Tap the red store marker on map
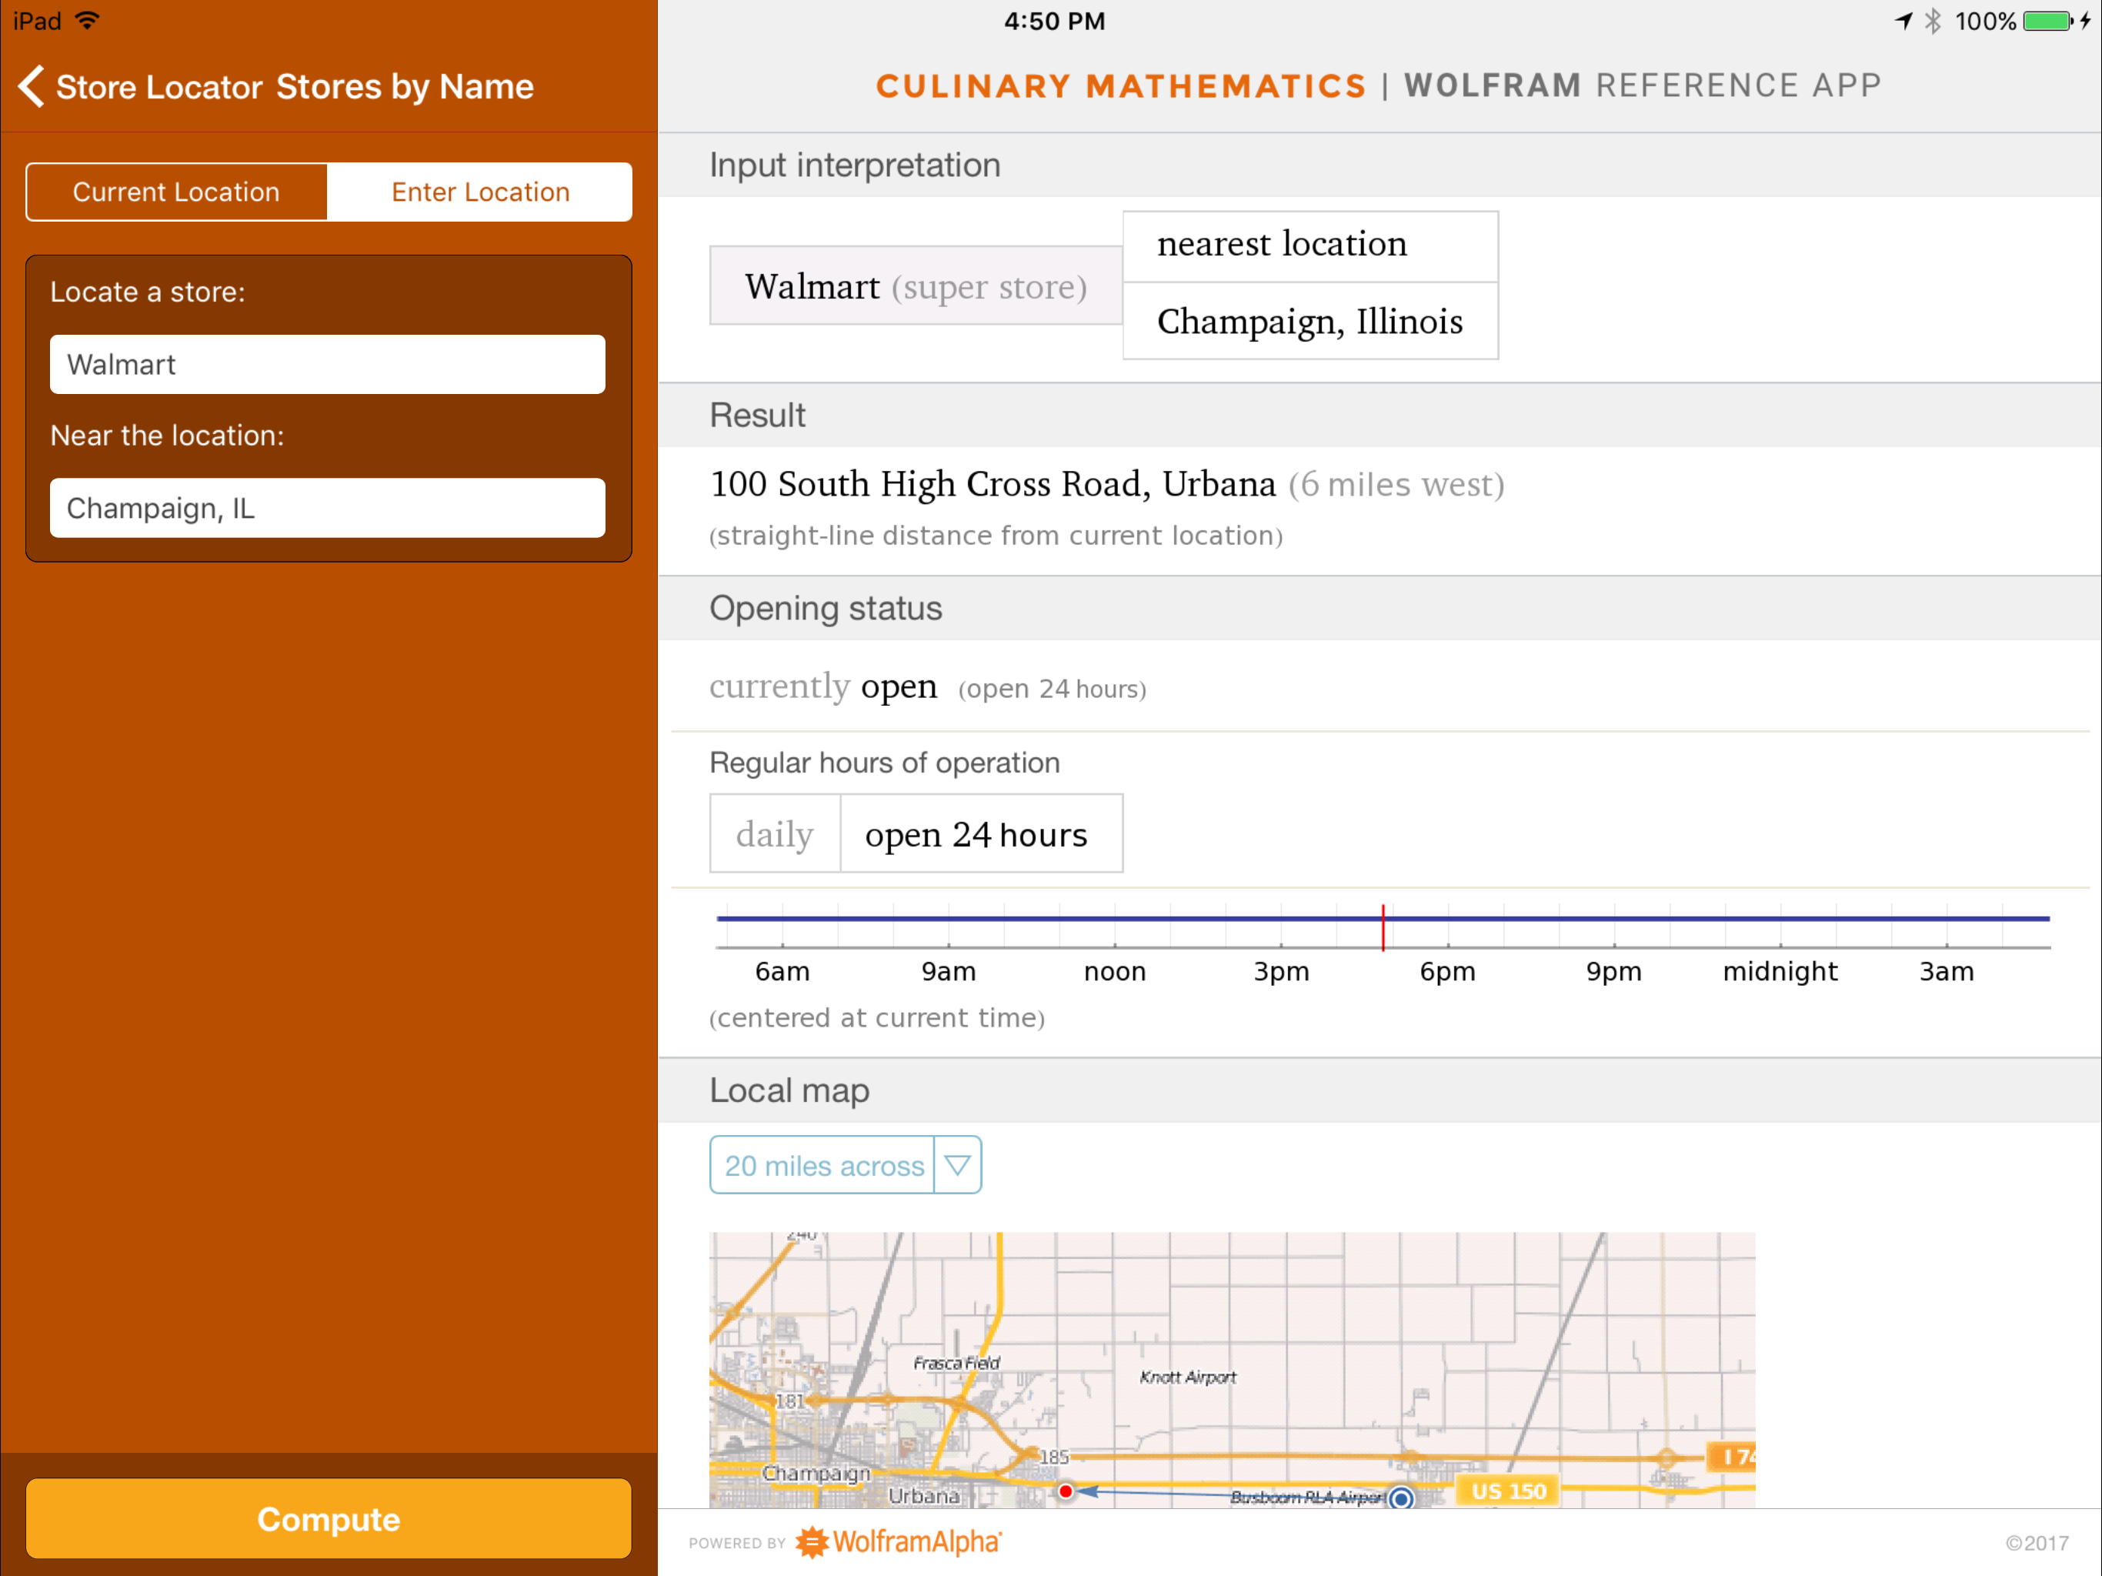 [x=1066, y=1491]
